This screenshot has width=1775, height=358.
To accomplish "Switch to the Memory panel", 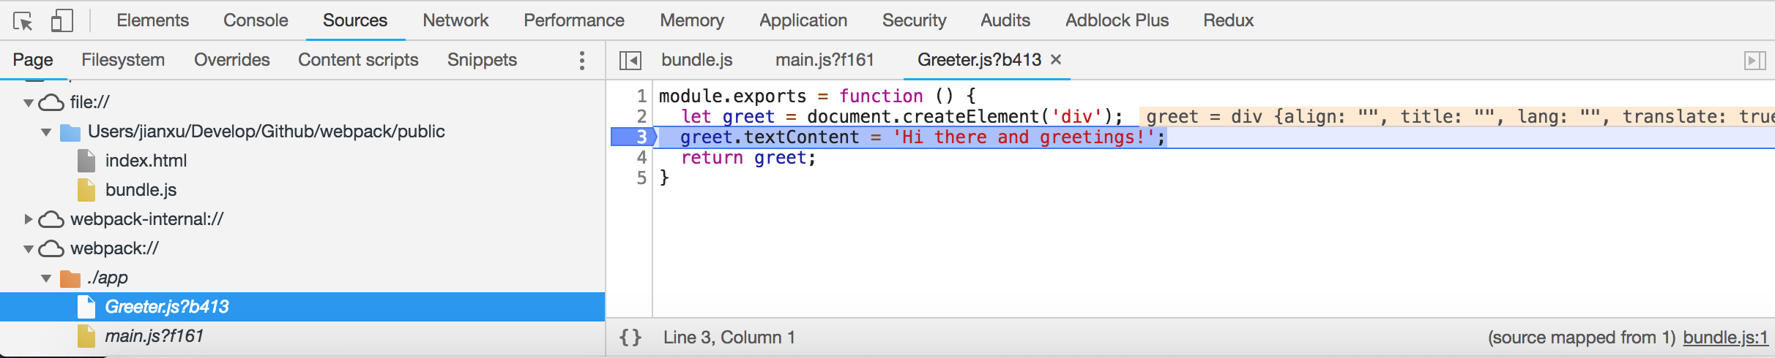I will 692,20.
